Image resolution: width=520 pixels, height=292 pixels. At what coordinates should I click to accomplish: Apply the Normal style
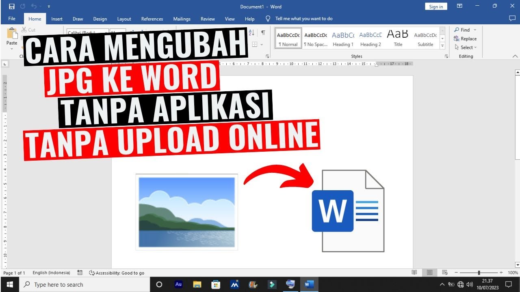(x=288, y=39)
